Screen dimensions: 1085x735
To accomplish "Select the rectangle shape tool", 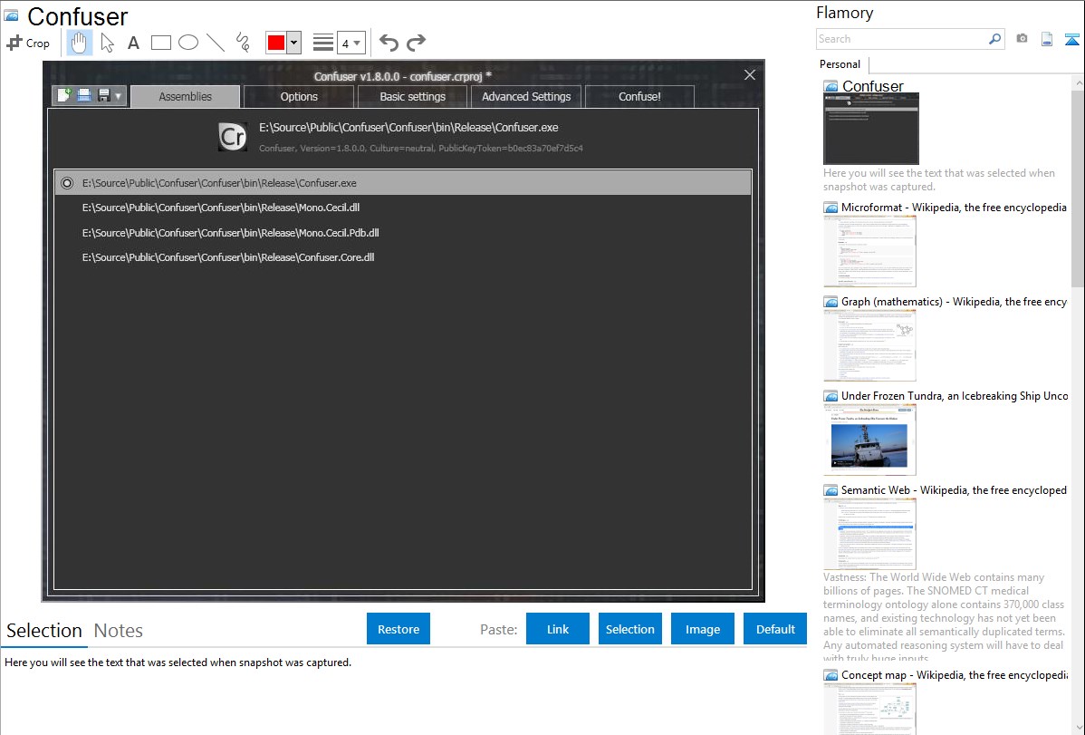I will (160, 43).
